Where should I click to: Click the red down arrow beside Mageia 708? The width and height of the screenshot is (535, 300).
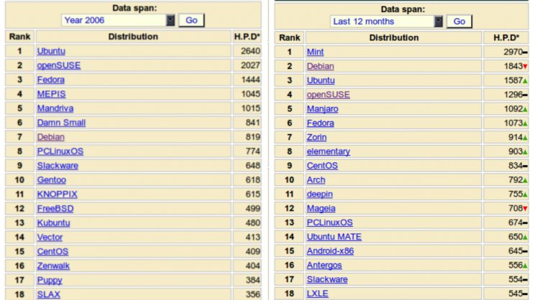tap(525, 208)
